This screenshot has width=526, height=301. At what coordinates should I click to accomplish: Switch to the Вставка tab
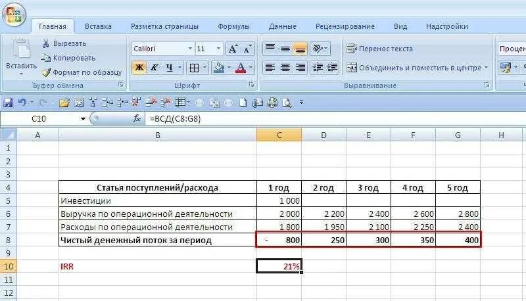[98, 26]
